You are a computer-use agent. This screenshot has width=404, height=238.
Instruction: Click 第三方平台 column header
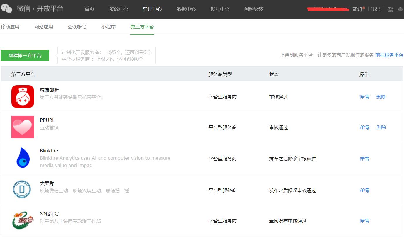coord(23,74)
